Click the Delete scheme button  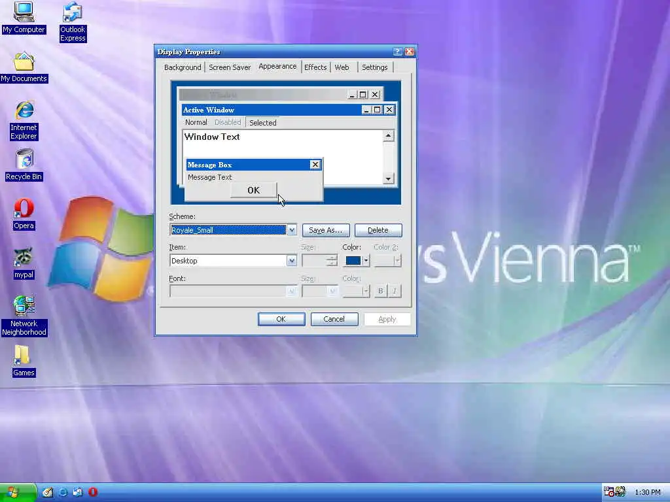tap(378, 230)
